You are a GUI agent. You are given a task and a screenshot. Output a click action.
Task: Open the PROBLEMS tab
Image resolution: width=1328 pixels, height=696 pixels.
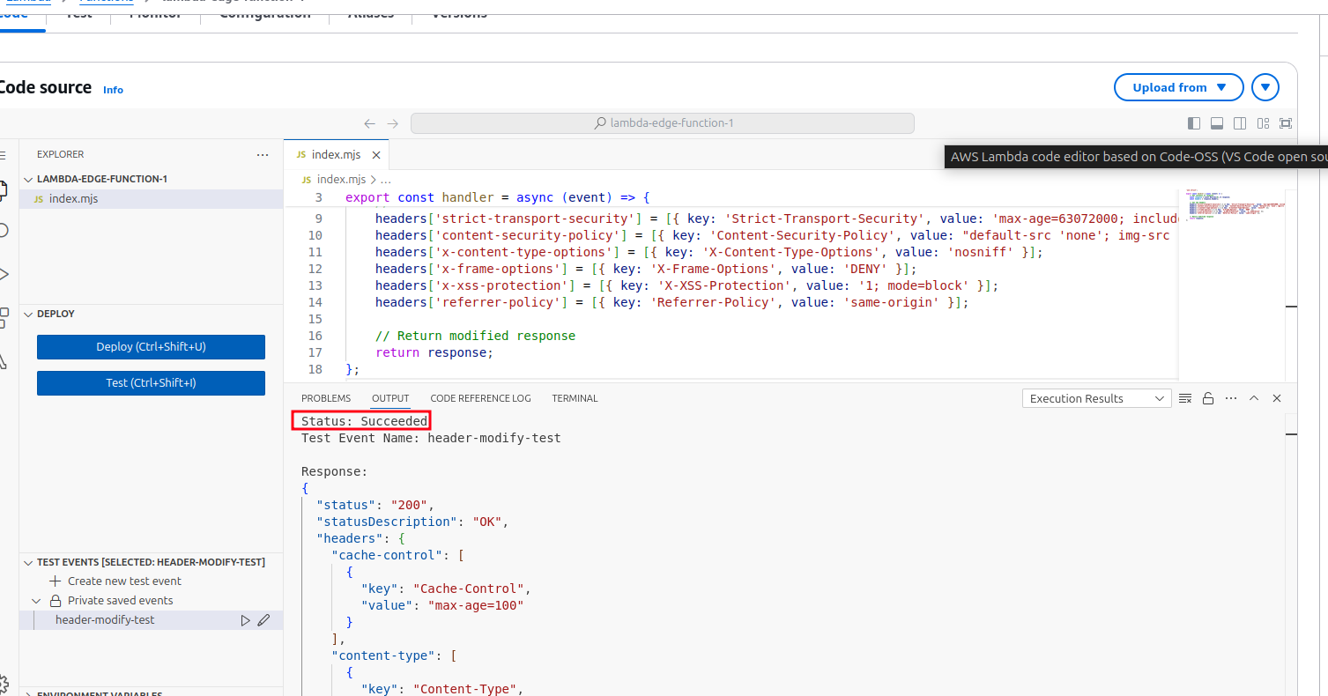click(x=326, y=398)
